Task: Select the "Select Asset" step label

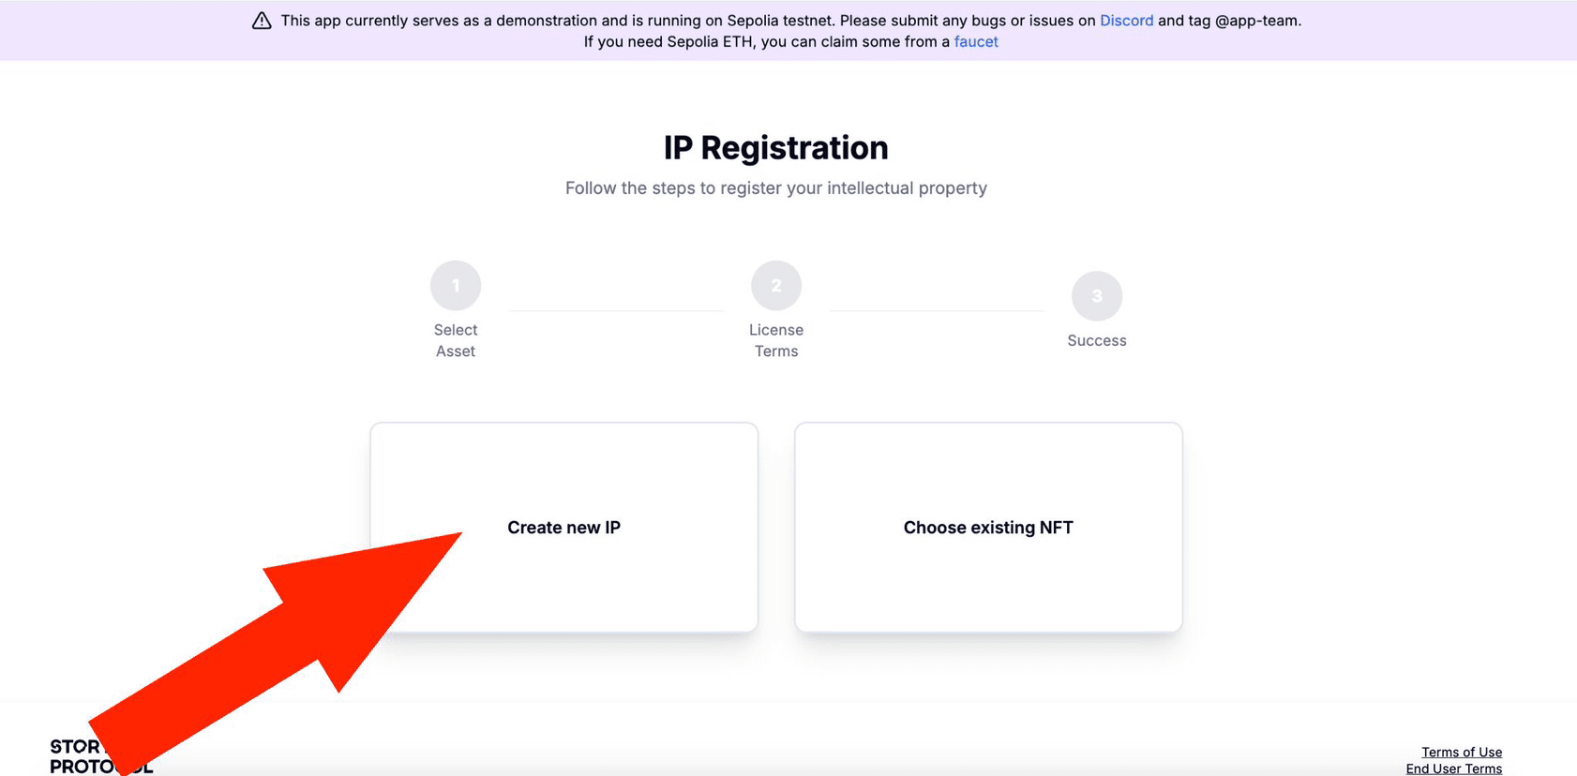Action: 456,340
